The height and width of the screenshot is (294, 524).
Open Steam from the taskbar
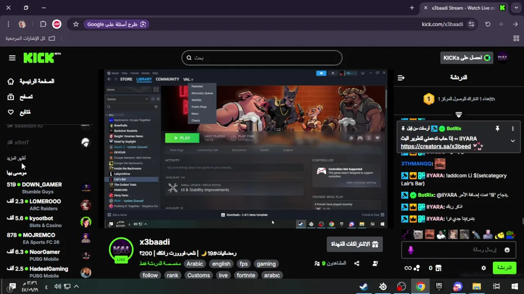pyautogui.click(x=363, y=287)
